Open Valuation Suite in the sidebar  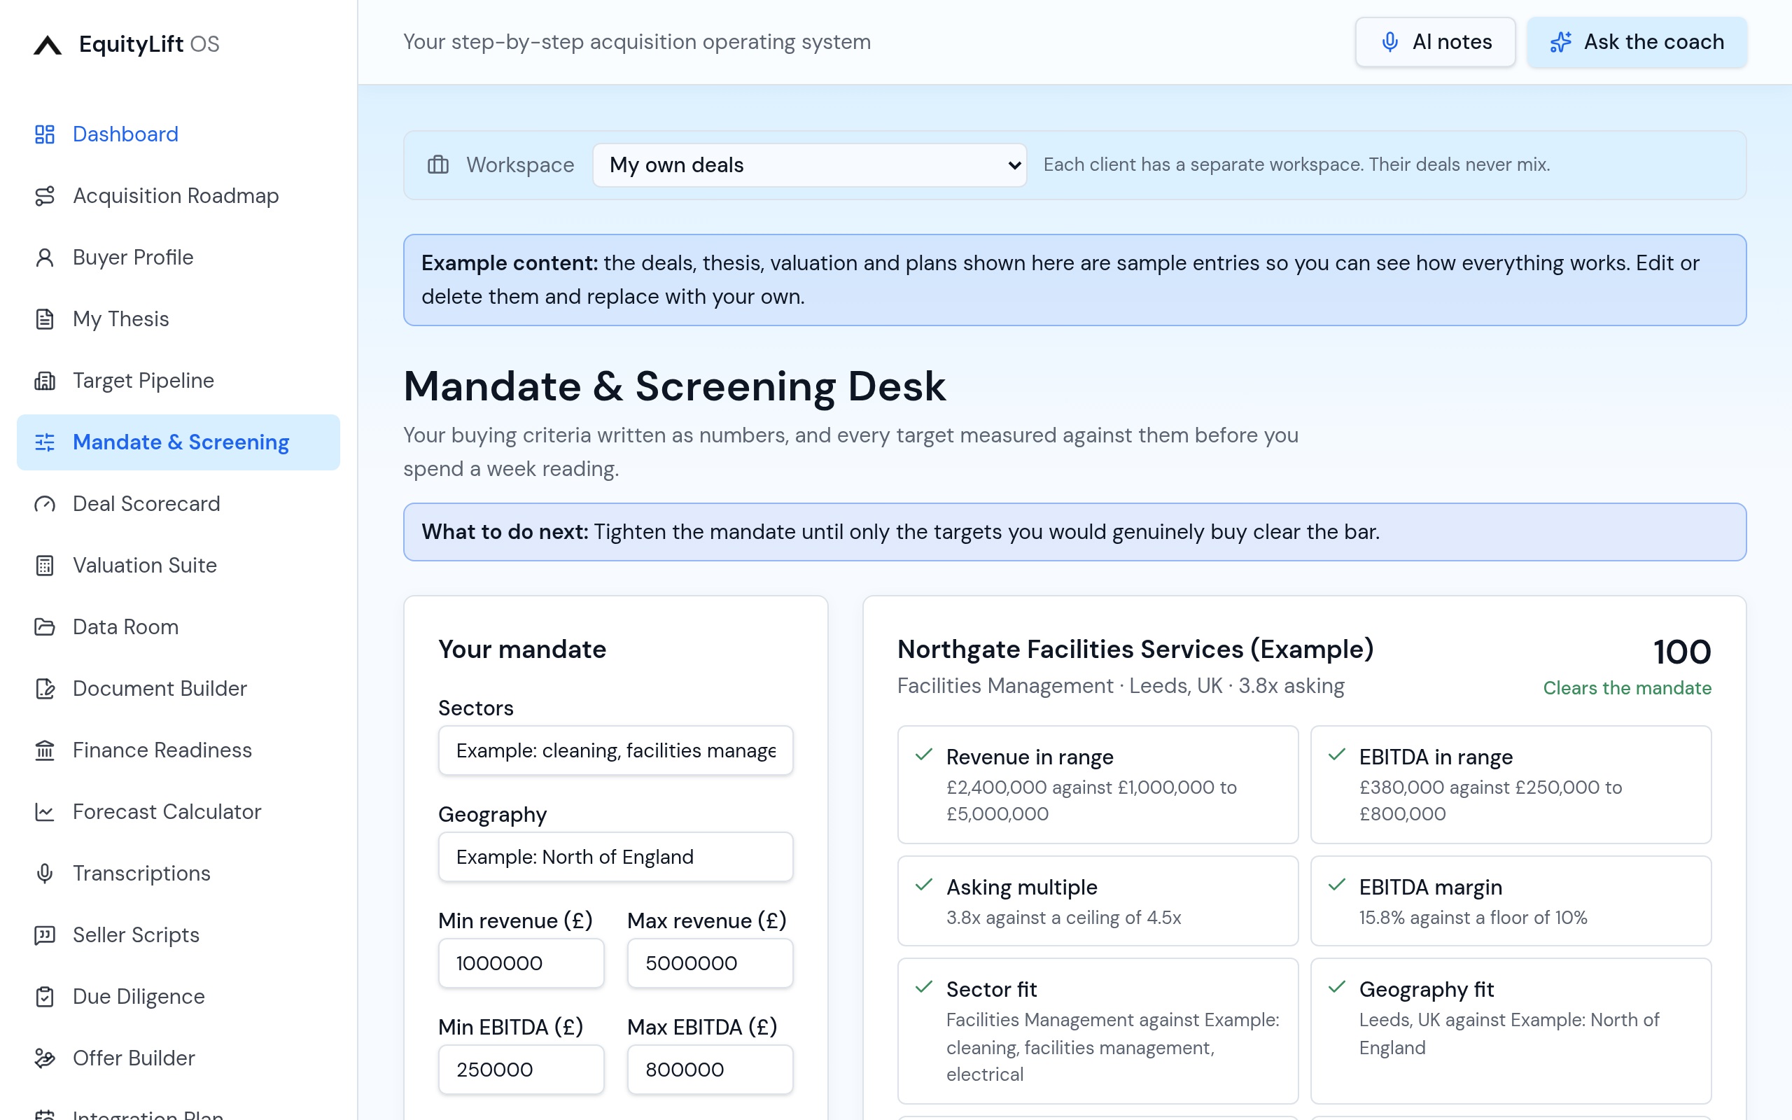(x=178, y=565)
